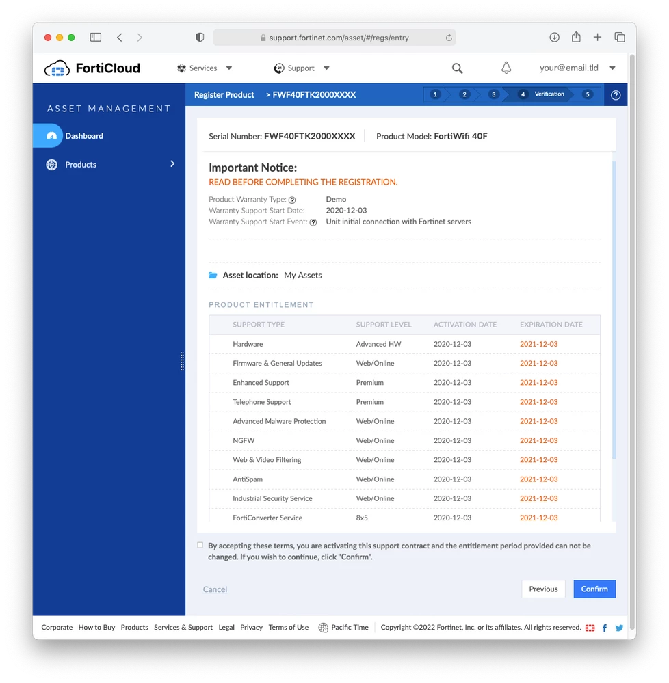Open the Support dropdown arrow
The image size is (669, 683).
coord(326,68)
